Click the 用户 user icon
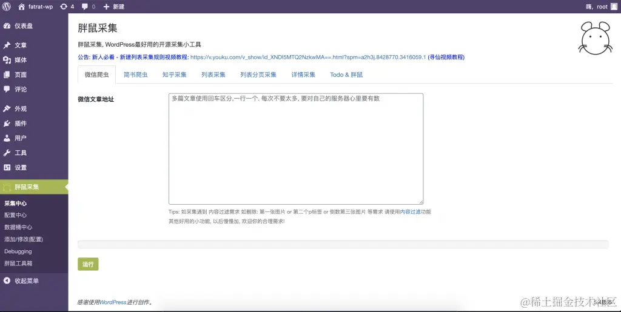 pos(7,138)
